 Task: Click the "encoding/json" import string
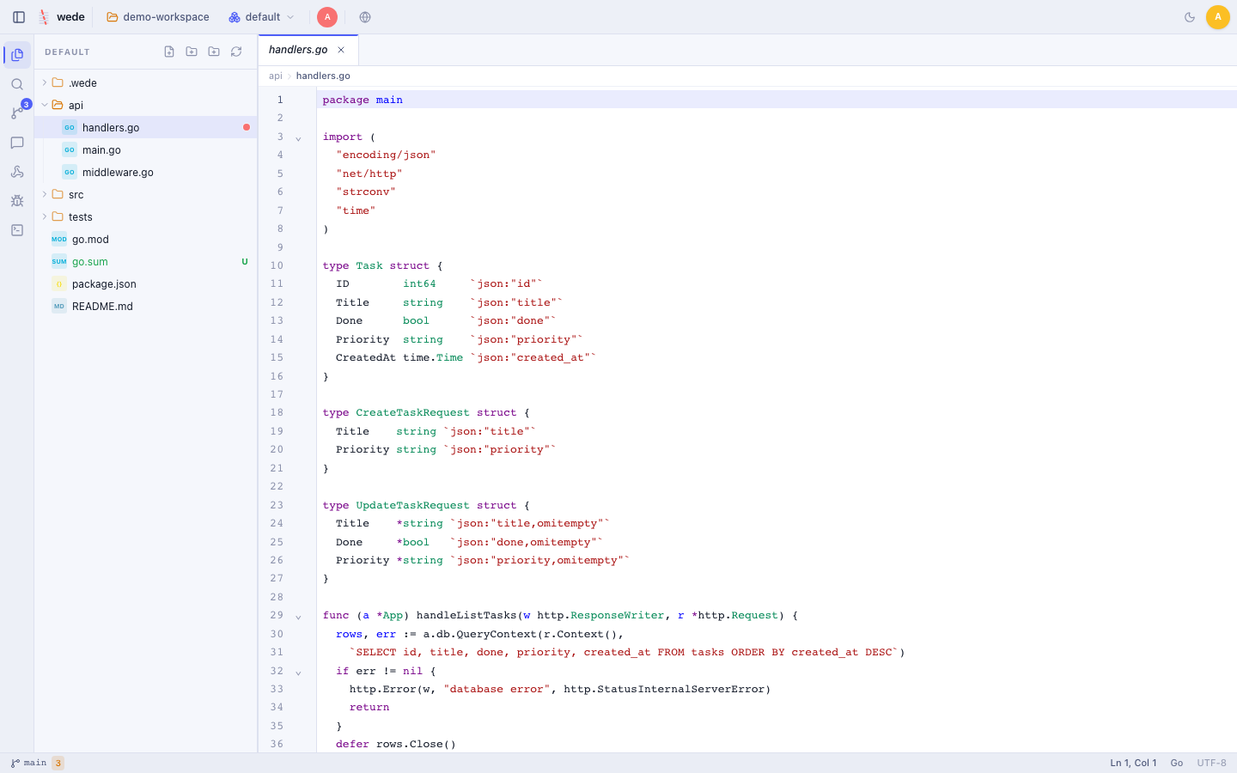pos(386,155)
